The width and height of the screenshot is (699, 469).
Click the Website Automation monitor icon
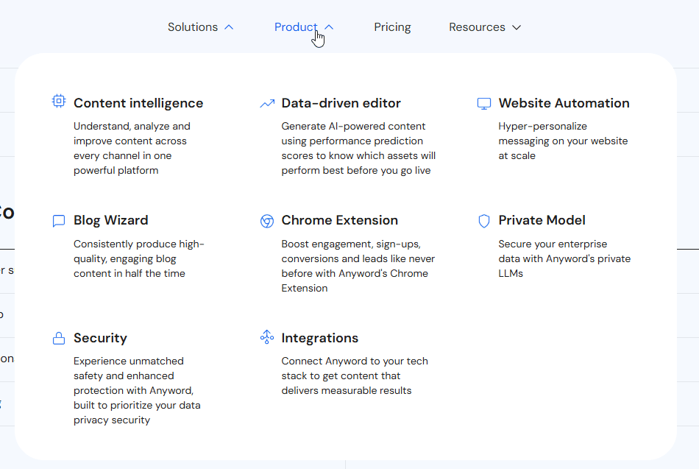[x=483, y=104]
